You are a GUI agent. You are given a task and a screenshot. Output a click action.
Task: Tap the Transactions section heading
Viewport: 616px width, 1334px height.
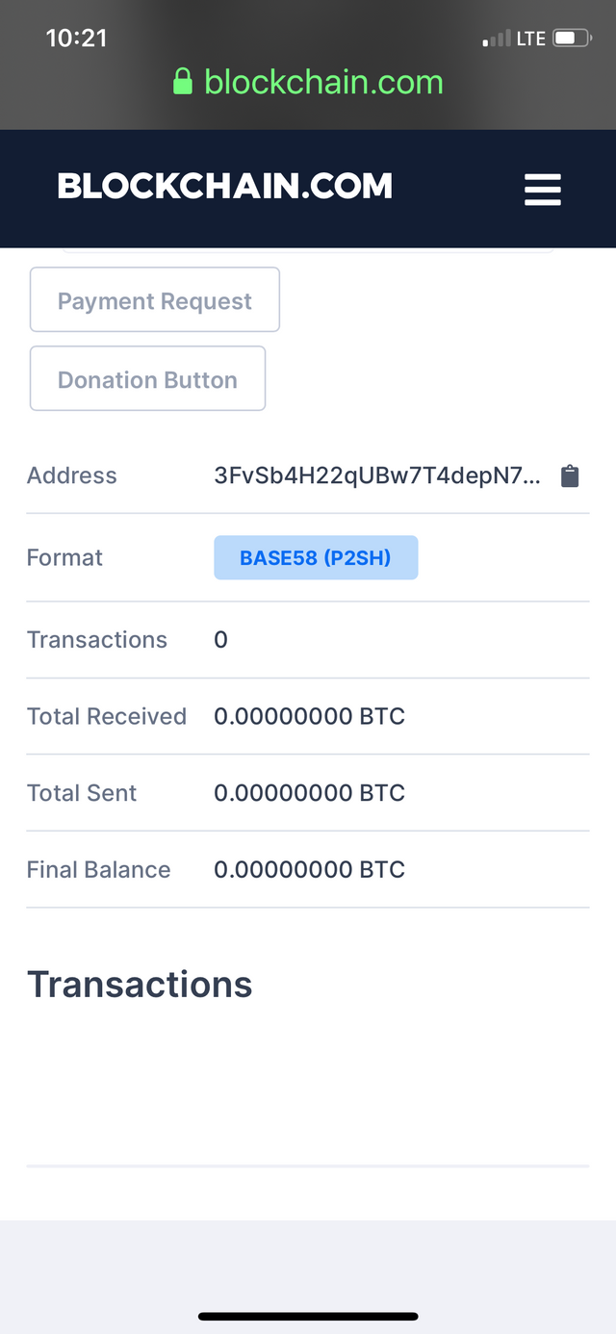140,985
